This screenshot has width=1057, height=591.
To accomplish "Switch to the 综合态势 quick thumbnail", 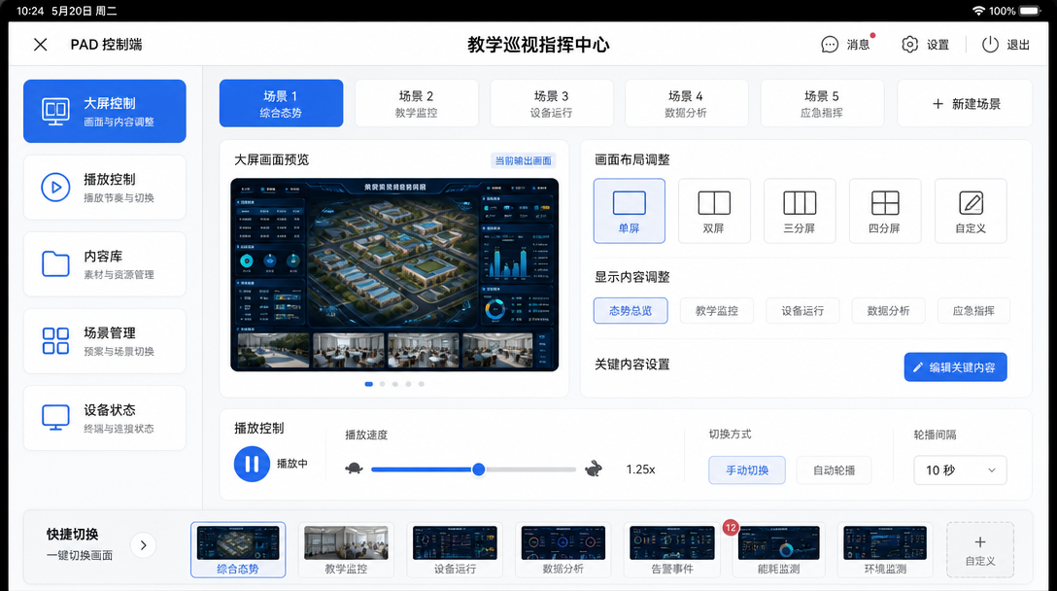I will [x=238, y=550].
